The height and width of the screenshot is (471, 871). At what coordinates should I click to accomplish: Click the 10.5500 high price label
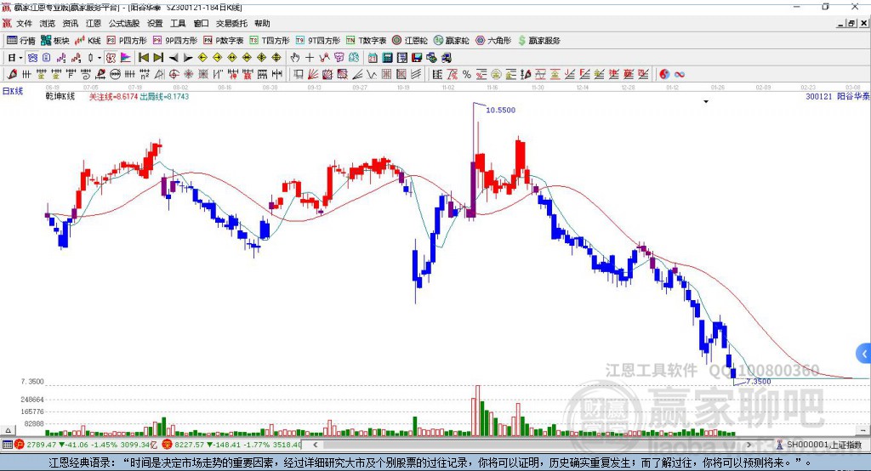(500, 110)
